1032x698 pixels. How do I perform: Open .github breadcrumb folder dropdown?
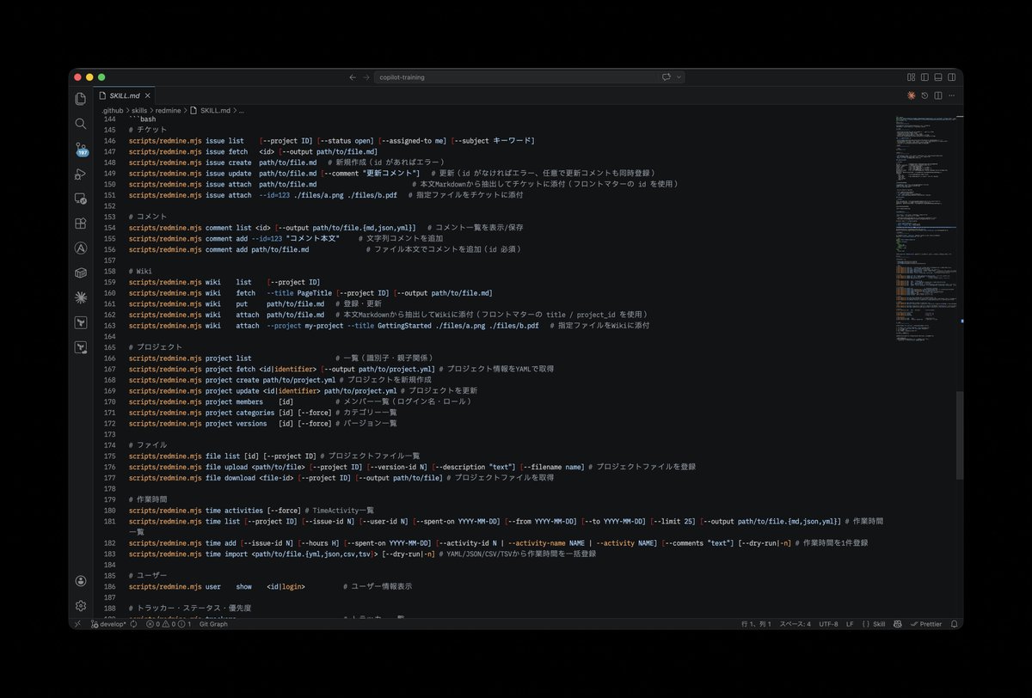click(x=112, y=111)
